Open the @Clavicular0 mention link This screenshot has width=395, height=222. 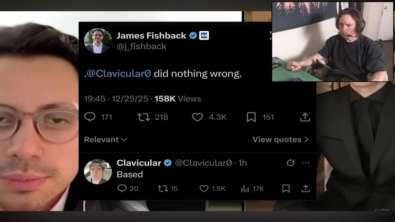119,73
